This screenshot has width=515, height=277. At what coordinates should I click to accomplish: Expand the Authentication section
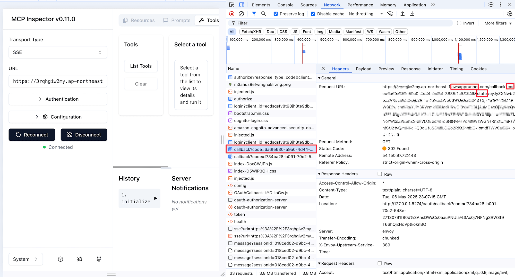[x=58, y=99]
